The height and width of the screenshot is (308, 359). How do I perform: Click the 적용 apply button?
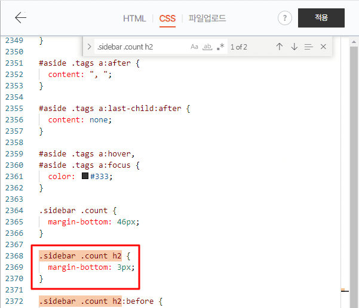321,18
